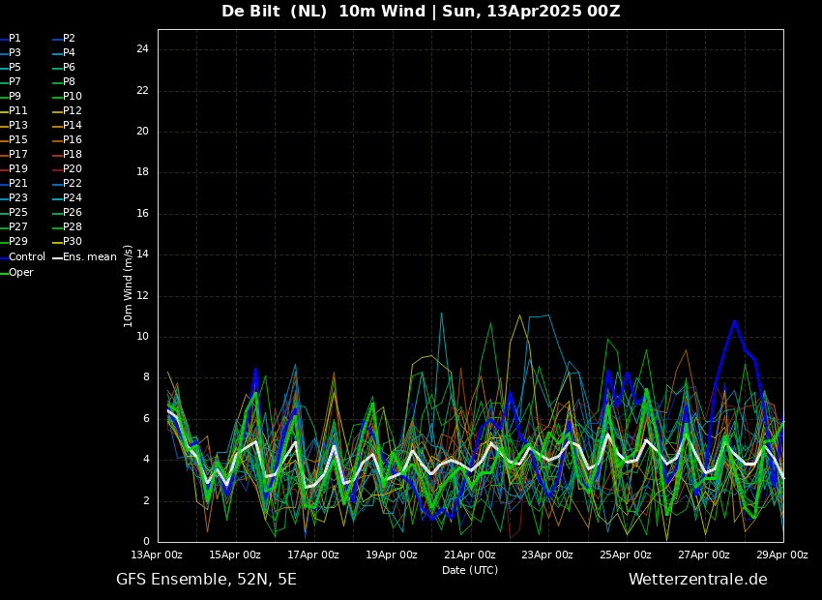The height and width of the screenshot is (600, 822).
Task: Click the P30 legend label
Action: point(67,241)
